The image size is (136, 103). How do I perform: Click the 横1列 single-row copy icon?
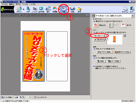[x=124, y=25]
